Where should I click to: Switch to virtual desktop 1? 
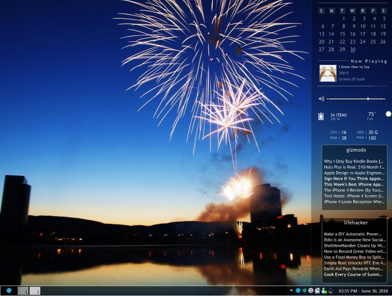(23, 291)
